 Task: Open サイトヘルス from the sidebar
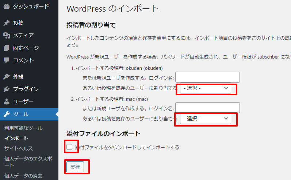pyautogui.click(x=19, y=148)
